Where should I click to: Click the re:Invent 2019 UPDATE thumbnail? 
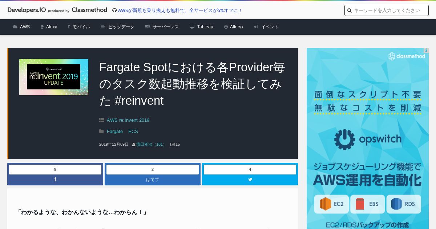pyautogui.click(x=54, y=77)
